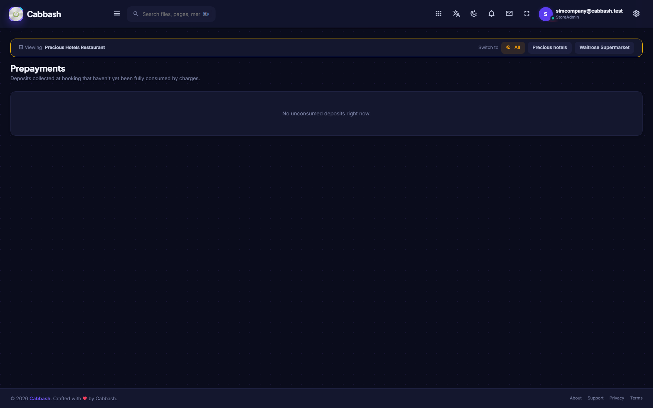The height and width of the screenshot is (408, 653).
Task: Click the Cabbash brand name text
Action: [44, 14]
